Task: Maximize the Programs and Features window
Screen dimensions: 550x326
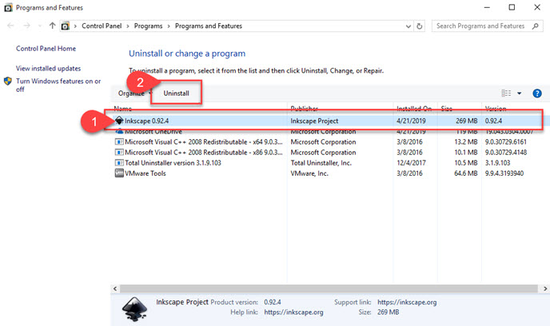Action: tap(512, 7)
